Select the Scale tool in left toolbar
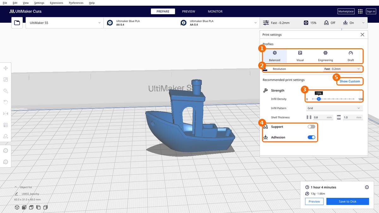379x213 pixels. coord(5,79)
